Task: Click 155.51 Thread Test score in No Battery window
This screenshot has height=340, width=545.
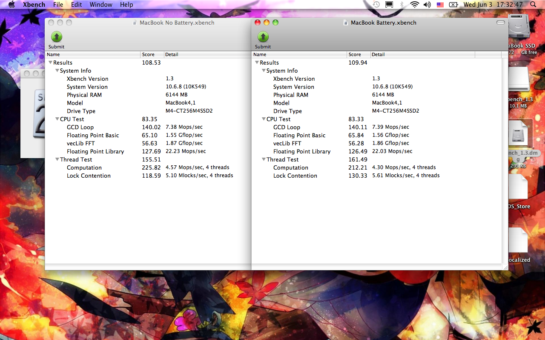Action: pos(151,159)
